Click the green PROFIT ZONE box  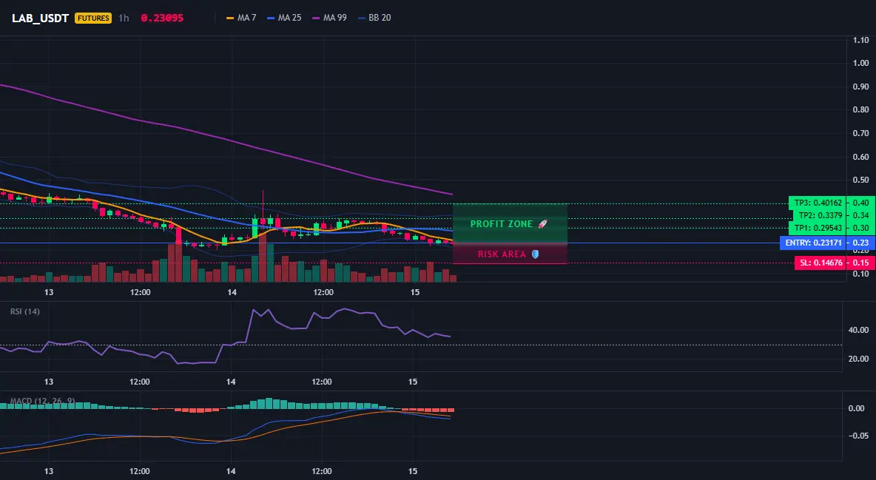pyautogui.click(x=510, y=223)
